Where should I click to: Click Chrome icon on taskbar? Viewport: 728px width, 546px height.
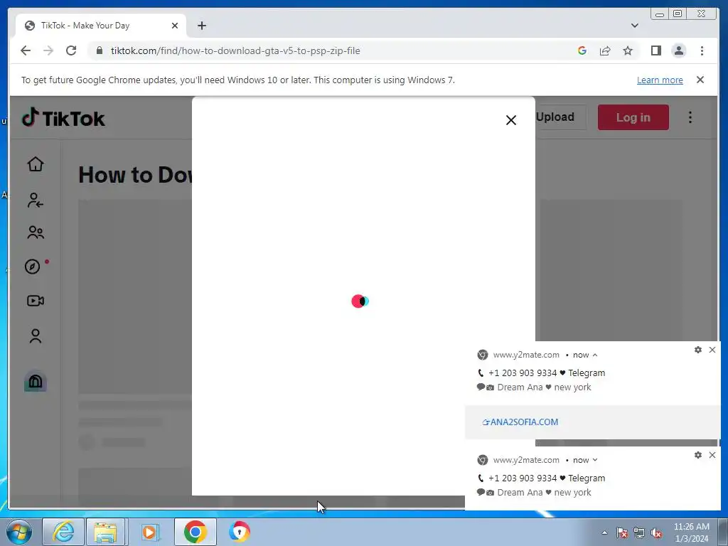point(195,532)
